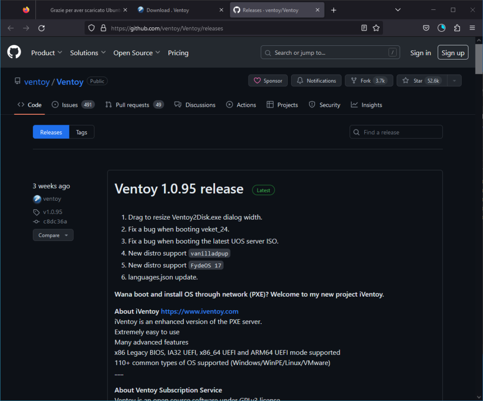Toggle reader view icon in address bar
Screen dimensions: 483x401
point(364,28)
